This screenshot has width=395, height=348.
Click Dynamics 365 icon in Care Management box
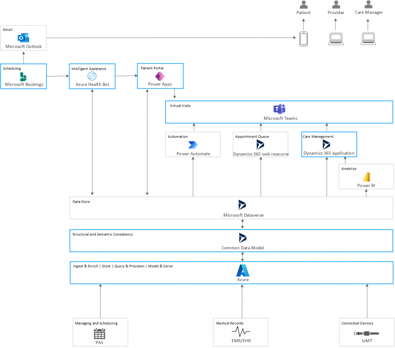(326, 145)
